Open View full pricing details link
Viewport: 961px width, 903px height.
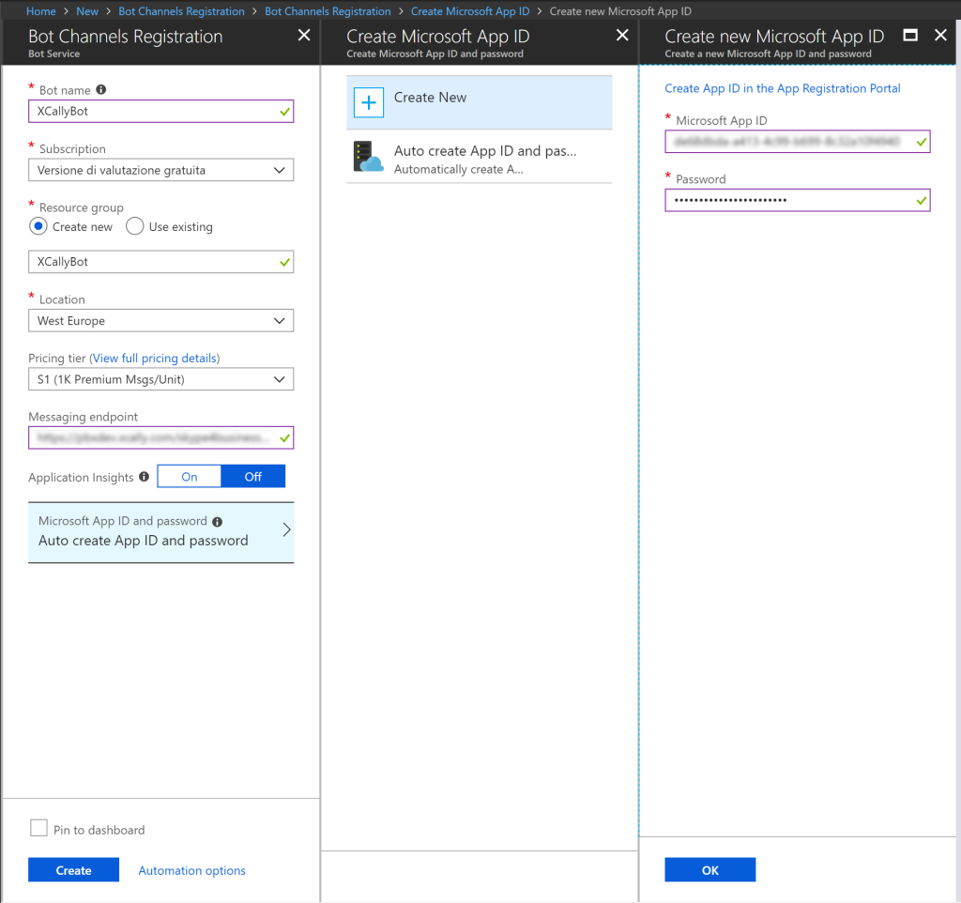pyautogui.click(x=155, y=358)
